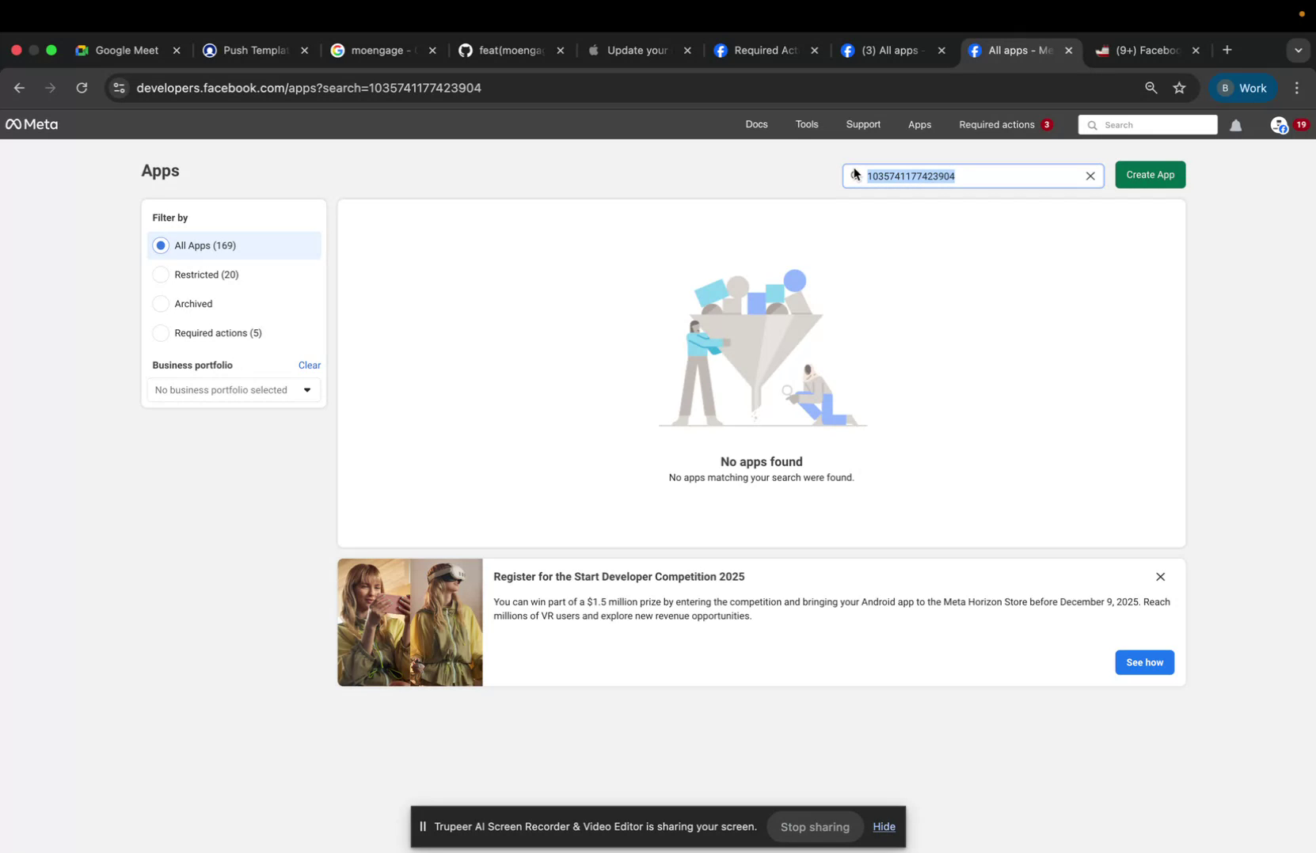Image resolution: width=1316 pixels, height=853 pixels.
Task: Switch to the Google Meet tab
Action: click(127, 50)
